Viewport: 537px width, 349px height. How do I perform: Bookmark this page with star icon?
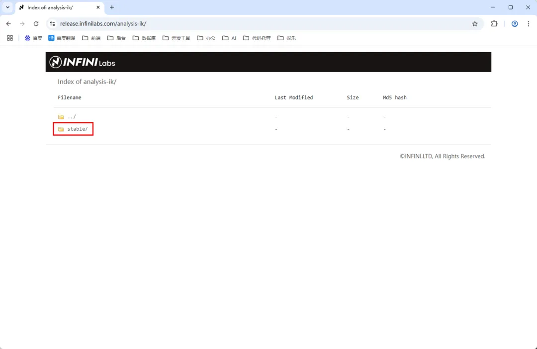(x=475, y=24)
